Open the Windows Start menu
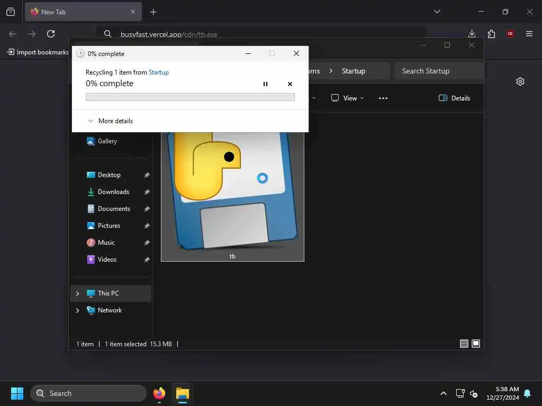This screenshot has height=406, width=542. click(x=17, y=393)
